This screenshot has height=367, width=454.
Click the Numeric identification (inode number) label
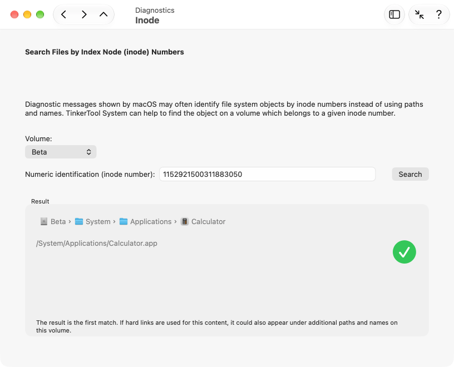[90, 174]
